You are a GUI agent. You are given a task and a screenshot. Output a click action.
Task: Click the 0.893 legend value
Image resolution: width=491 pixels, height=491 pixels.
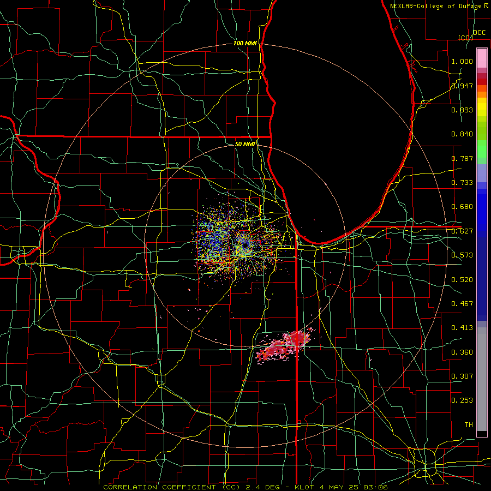pos(462,110)
